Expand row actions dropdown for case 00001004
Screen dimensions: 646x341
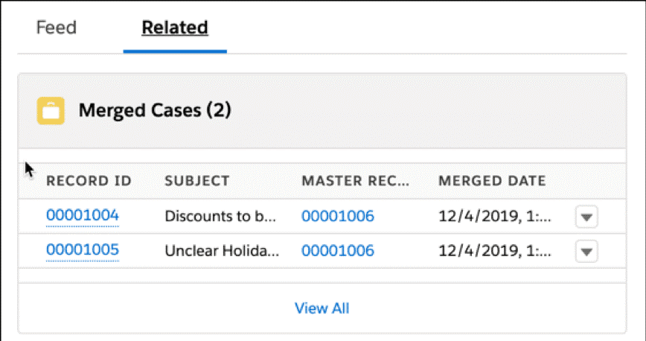[x=586, y=217]
